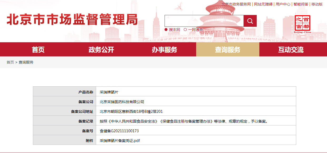Click 首页 in the breadcrumb
The height and width of the screenshot is (153, 327).
(x=10, y=62)
